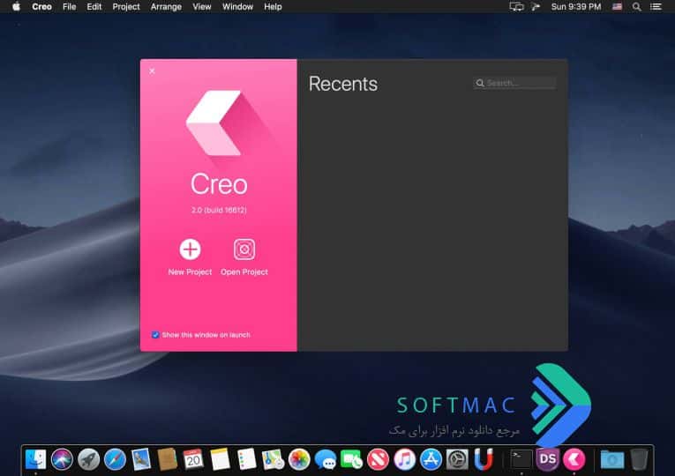Open the Edit menu
Viewport: 675px width, 476px height.
[x=94, y=6]
